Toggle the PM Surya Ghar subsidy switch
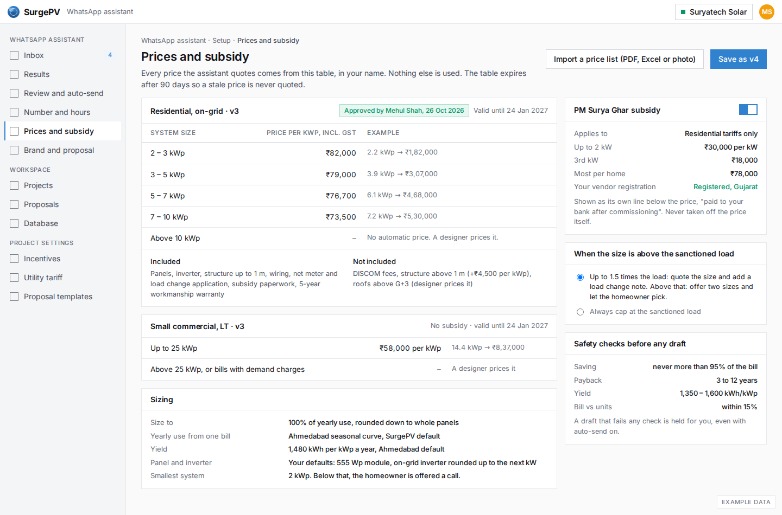 click(748, 110)
